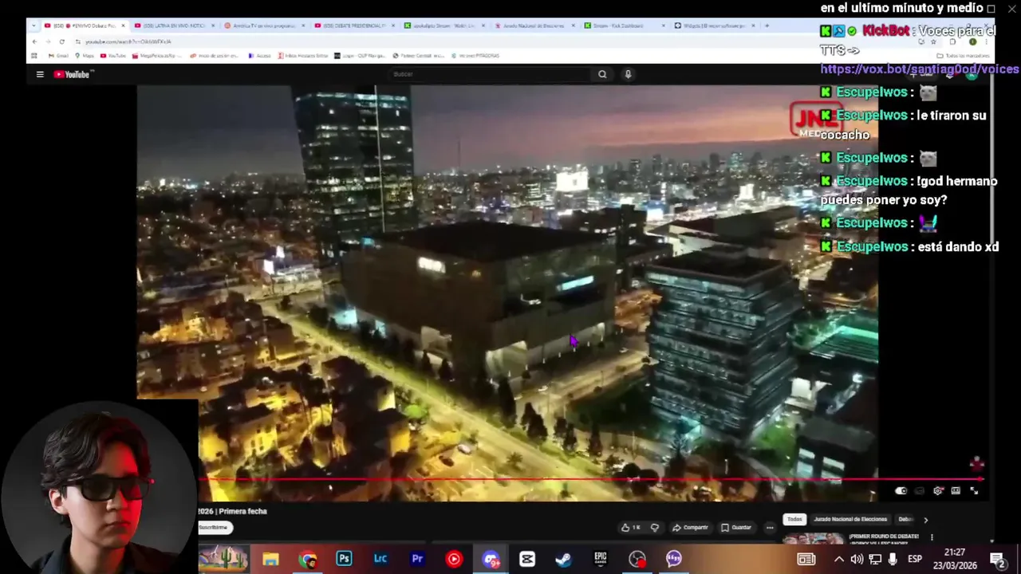Close the active ENVIVO Debate tab

click(x=123, y=26)
